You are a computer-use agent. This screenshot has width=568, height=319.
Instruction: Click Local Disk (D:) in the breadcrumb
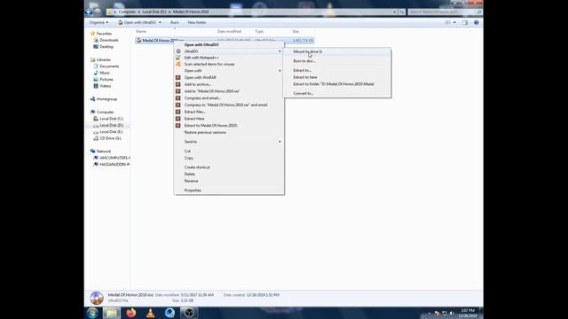154,12
